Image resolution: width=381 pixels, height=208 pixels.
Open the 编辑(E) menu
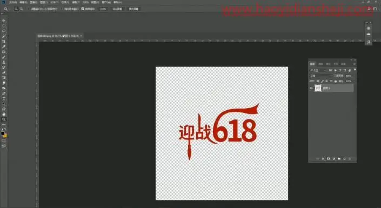click(23, 2)
